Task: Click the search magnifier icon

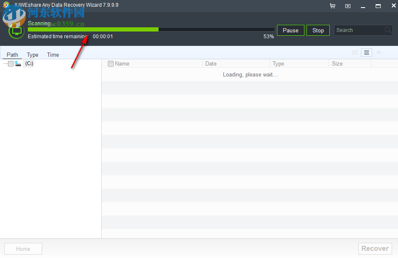Action: click(x=387, y=30)
